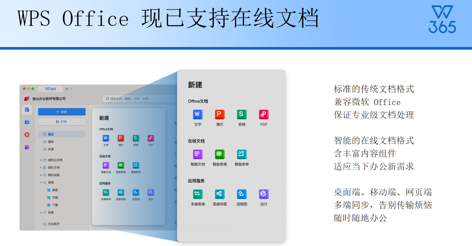
Task: Select 设计 icon in the small window's panel
Action: 151,192
